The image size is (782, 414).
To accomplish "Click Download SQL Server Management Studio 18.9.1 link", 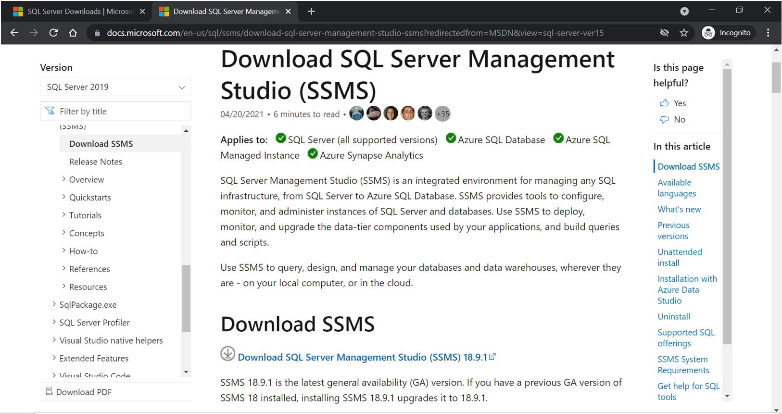I will click(363, 357).
